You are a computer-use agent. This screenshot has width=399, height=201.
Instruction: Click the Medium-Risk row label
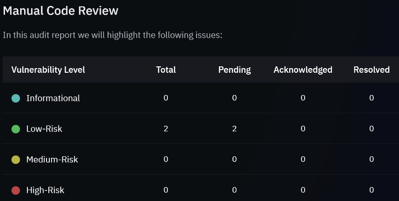tap(52, 160)
